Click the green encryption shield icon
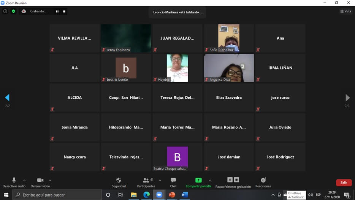 pos(14,11)
